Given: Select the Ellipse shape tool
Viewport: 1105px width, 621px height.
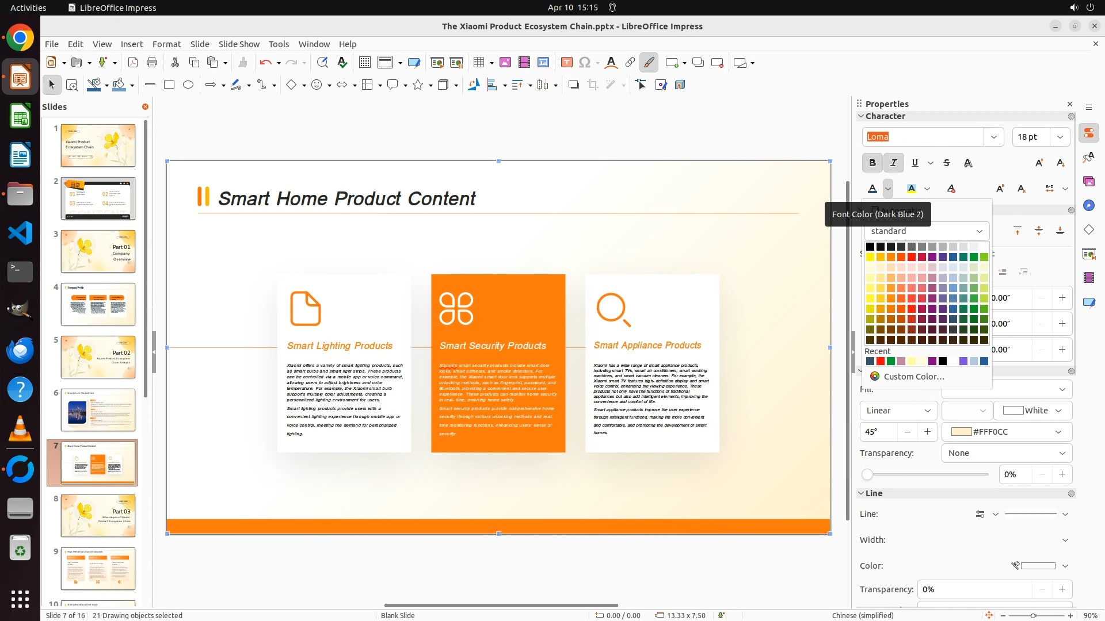Looking at the screenshot, I should pyautogui.click(x=188, y=85).
